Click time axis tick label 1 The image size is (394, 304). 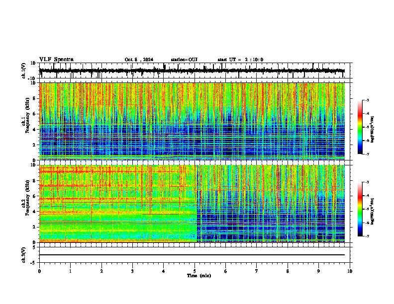click(x=70, y=271)
